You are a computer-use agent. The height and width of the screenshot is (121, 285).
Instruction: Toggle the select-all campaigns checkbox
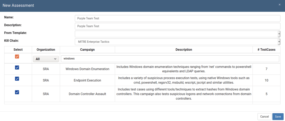[17, 56]
